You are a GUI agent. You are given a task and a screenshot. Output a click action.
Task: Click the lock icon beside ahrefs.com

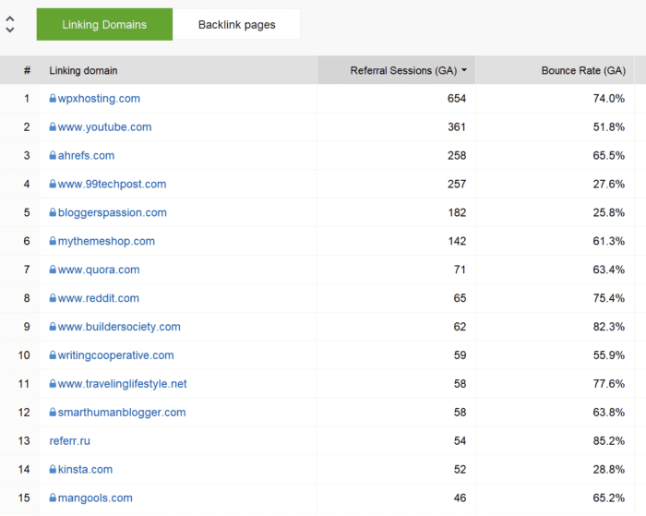pyautogui.click(x=53, y=155)
